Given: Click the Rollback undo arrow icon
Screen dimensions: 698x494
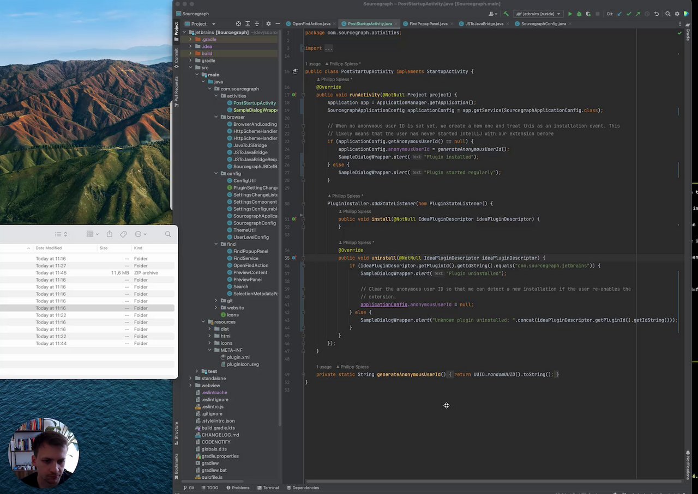Looking at the screenshot, I should 657,14.
